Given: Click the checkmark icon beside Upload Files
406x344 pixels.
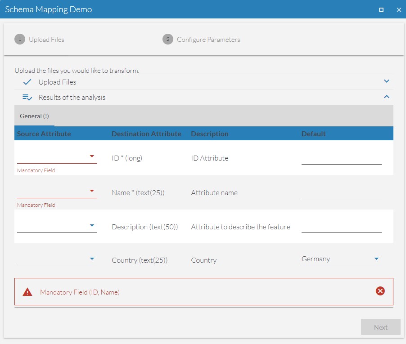Looking at the screenshot, I should pyautogui.click(x=27, y=82).
